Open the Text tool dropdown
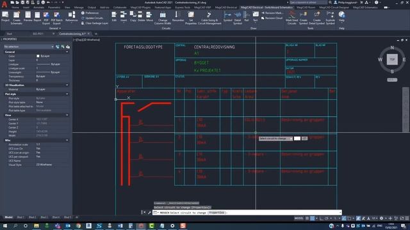This screenshot has height=230, width=410. click(x=255, y=17)
